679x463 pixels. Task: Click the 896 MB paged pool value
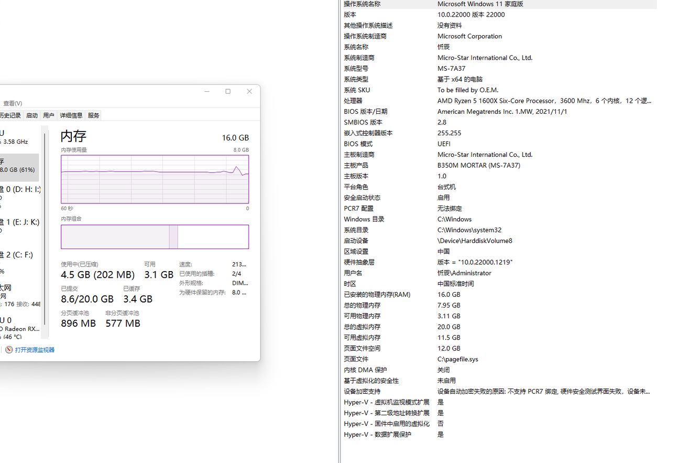[x=78, y=324]
